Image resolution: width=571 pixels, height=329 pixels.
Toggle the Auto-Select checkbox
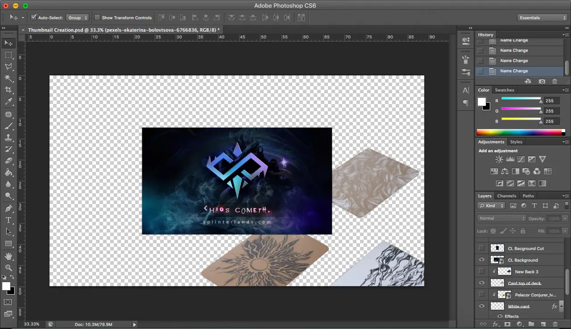coord(33,17)
